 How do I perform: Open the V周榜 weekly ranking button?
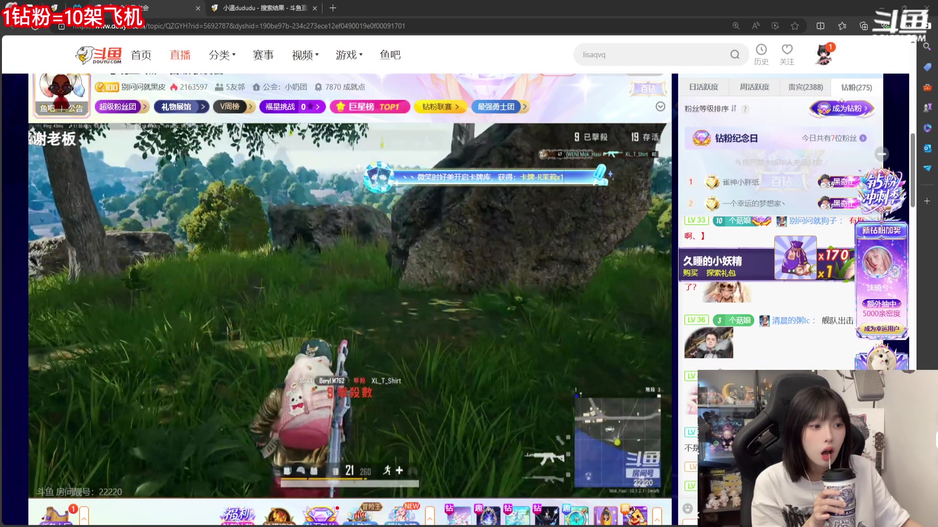pos(234,106)
